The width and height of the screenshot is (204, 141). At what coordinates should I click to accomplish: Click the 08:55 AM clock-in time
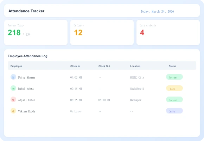(76, 100)
